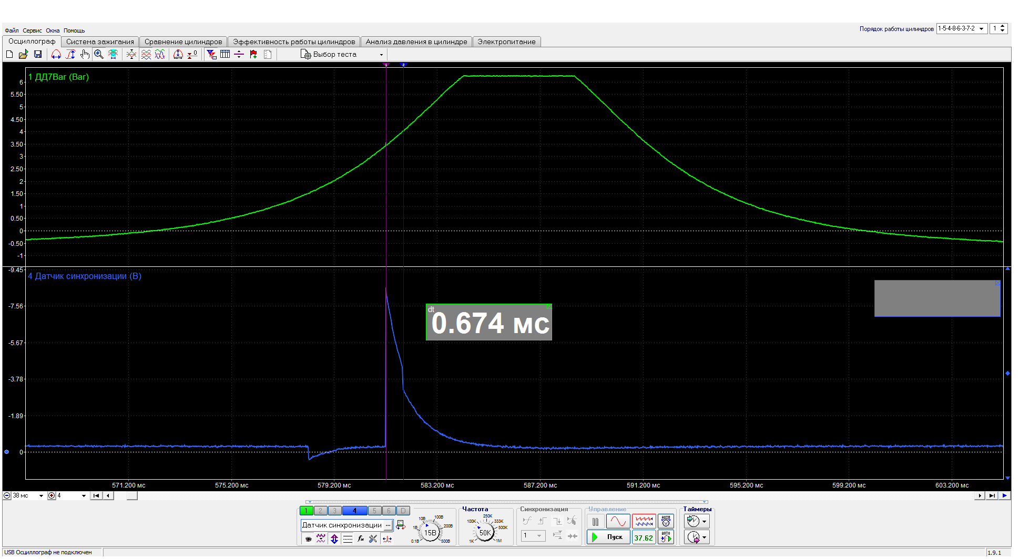This screenshot has width=1019, height=559.
Task: Toggle channel 5 button
Action: click(374, 511)
